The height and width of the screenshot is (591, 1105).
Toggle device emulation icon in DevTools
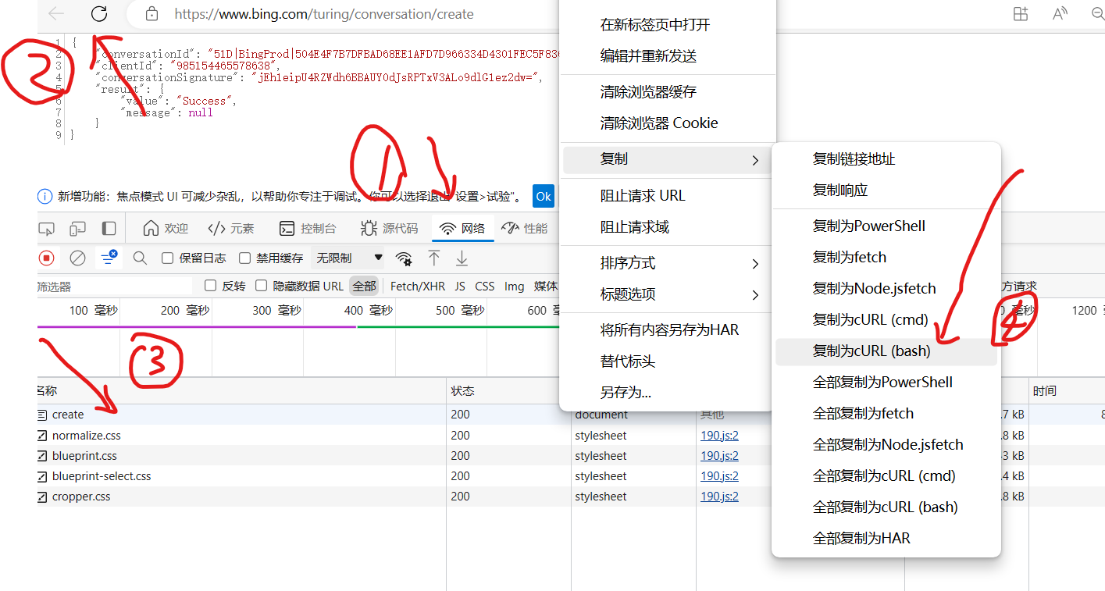[77, 229]
